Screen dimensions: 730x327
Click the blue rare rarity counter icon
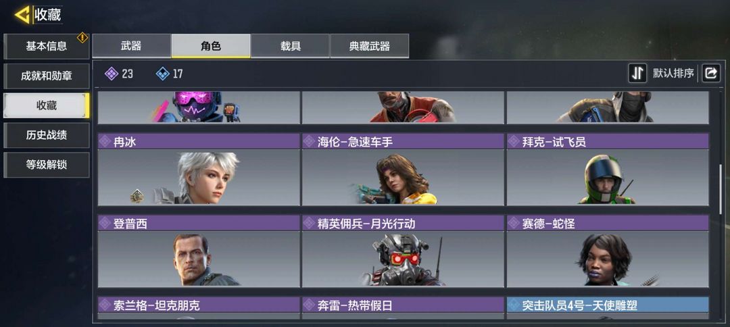tap(162, 74)
